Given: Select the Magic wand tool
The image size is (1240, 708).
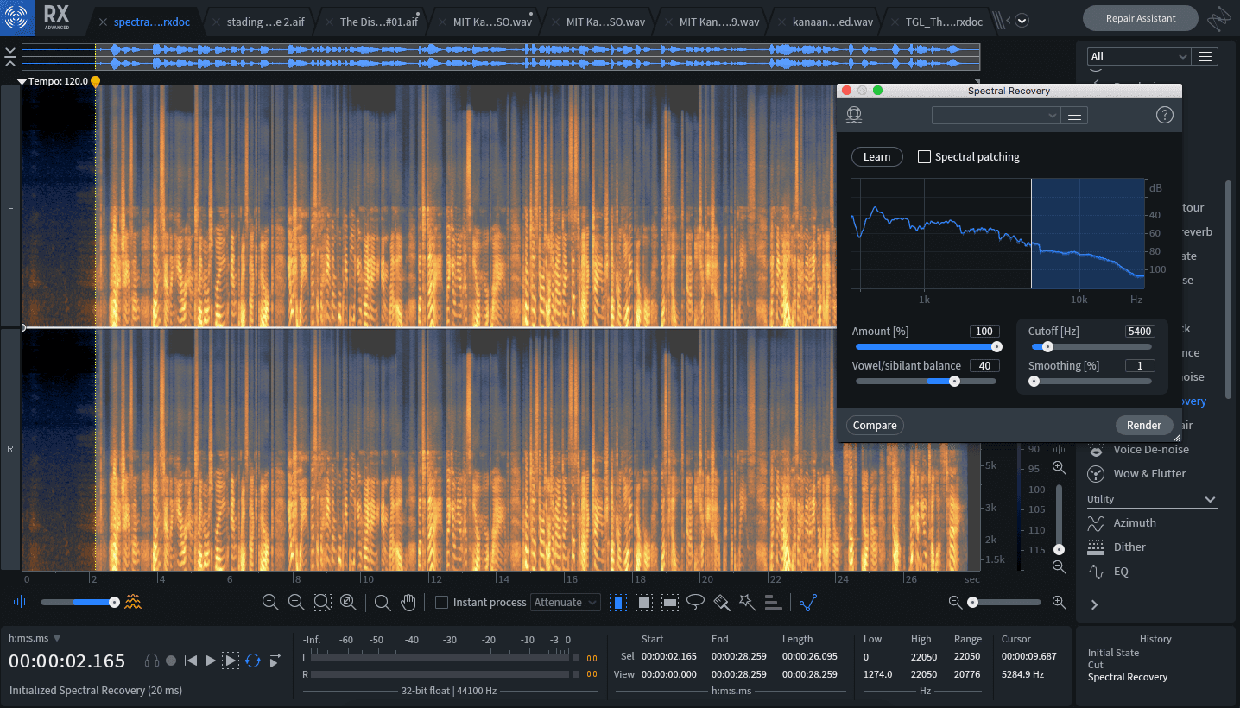Looking at the screenshot, I should tap(748, 603).
